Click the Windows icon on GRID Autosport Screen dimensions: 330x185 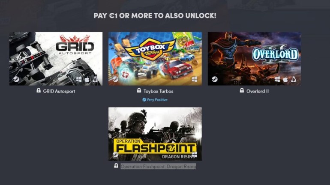tap(79, 79)
